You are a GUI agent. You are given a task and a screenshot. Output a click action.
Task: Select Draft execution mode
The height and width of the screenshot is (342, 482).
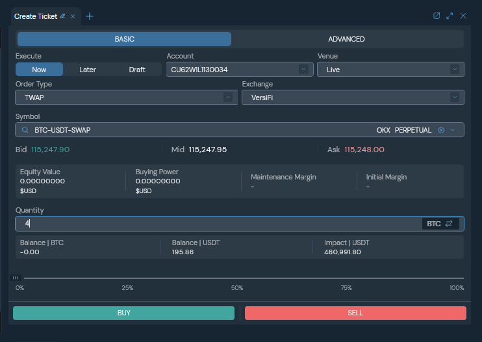[x=137, y=70]
